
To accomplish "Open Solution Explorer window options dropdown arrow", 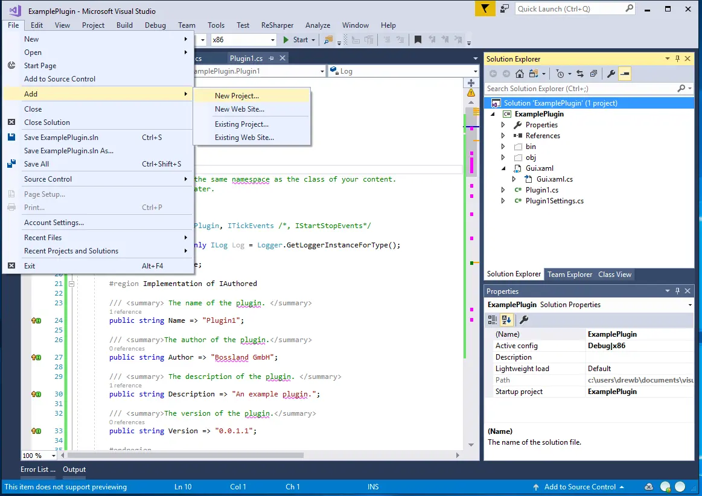I will 667,59.
